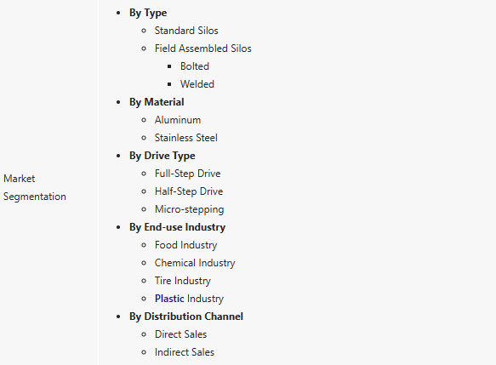The height and width of the screenshot is (365, 496).
Task: Click the Market Segmentation row label
Action: [35, 187]
